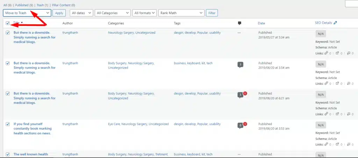The width and height of the screenshot is (358, 158).
Task: Click the N/A SEO score badge, 5:34 am post
Action: coord(321,34)
